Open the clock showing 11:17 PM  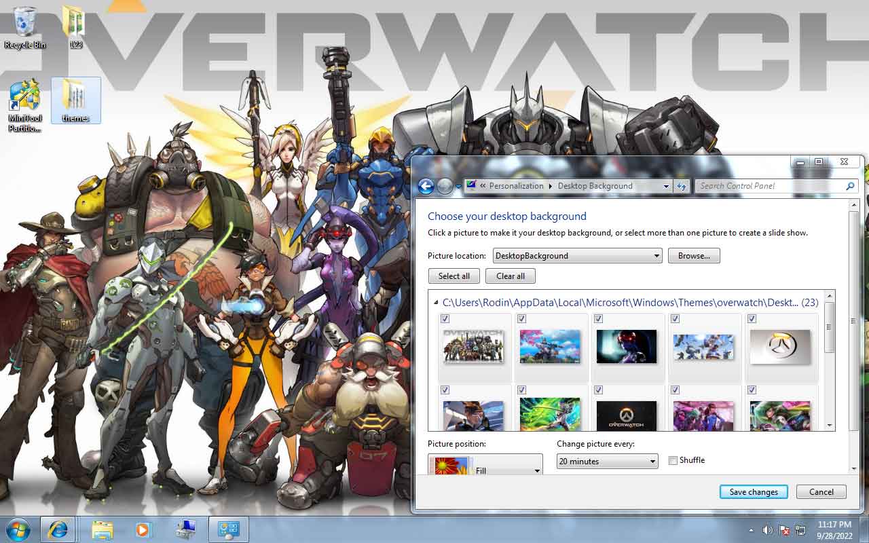coord(834,530)
